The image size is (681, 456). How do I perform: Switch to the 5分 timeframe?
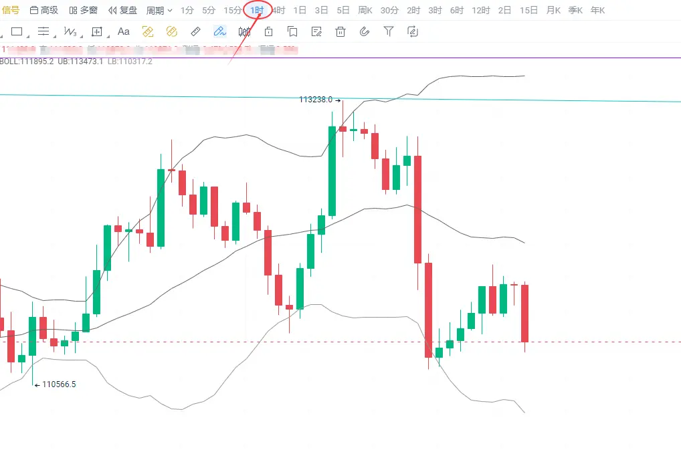click(x=209, y=11)
